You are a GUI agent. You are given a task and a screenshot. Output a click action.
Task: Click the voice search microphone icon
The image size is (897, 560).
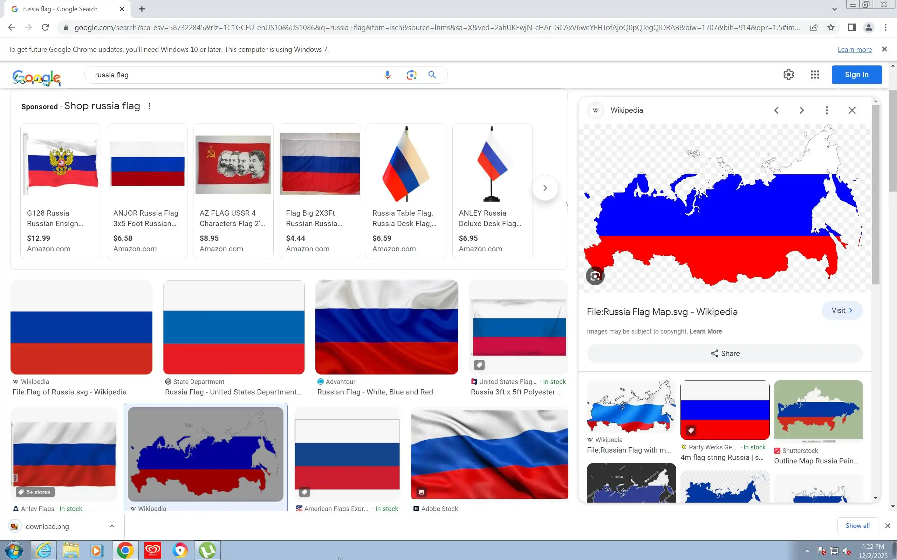[387, 75]
